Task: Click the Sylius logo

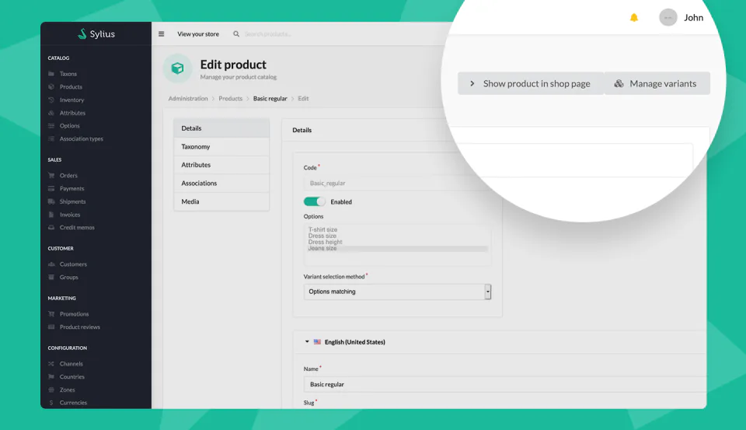Action: coord(96,33)
